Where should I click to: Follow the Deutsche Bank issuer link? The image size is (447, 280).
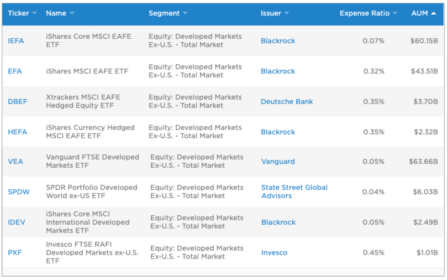pyautogui.click(x=287, y=102)
